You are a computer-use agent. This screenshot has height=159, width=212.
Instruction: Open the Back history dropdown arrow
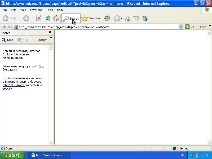19,18
